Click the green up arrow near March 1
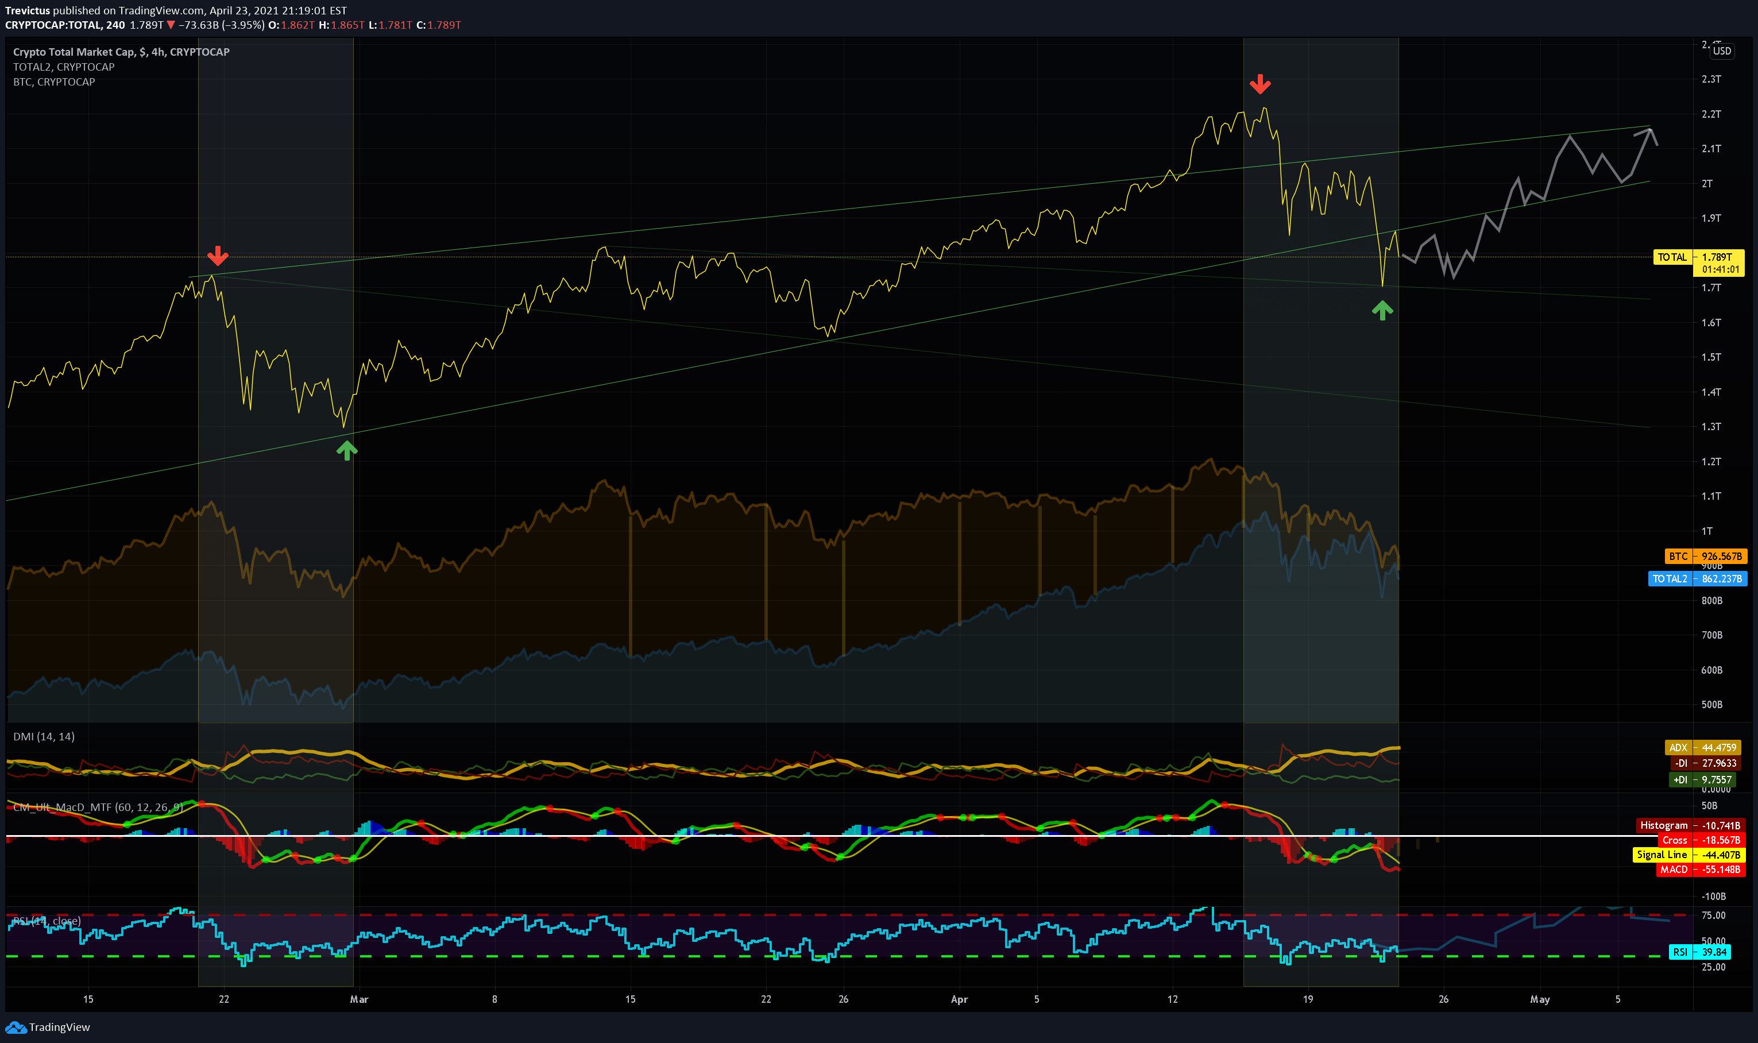The height and width of the screenshot is (1043, 1758). (346, 450)
